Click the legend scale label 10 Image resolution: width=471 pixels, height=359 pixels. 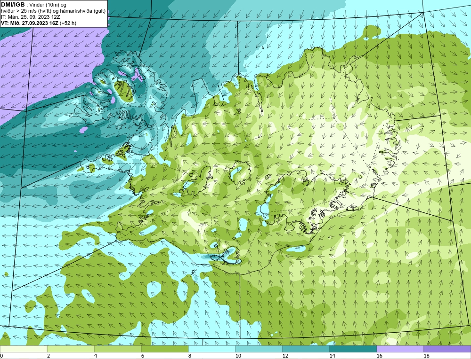point(238,356)
